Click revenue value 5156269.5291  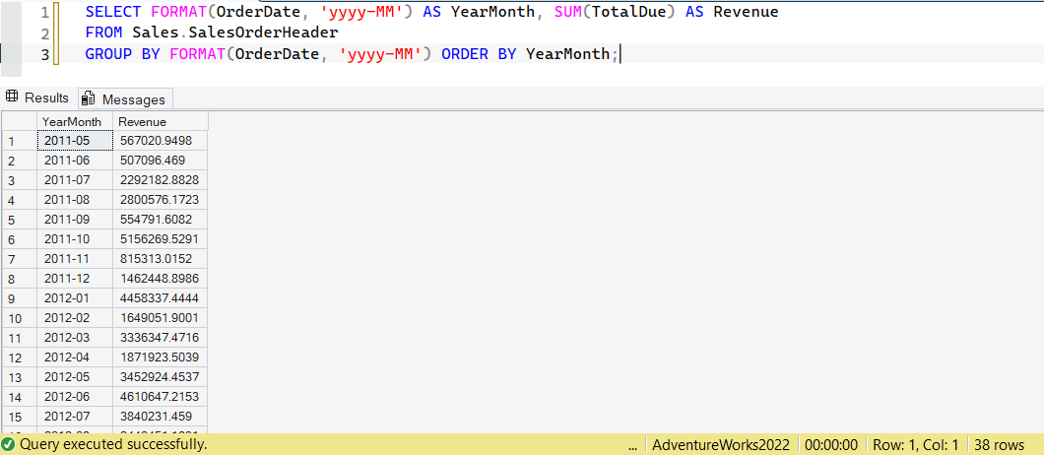click(x=160, y=238)
